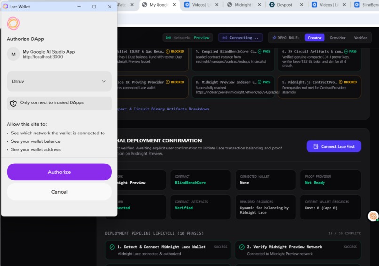Click the PASS icon on Midnight Preview Indexer card
Image resolution: width=379 pixels, height=266 pixels.
[260, 82]
